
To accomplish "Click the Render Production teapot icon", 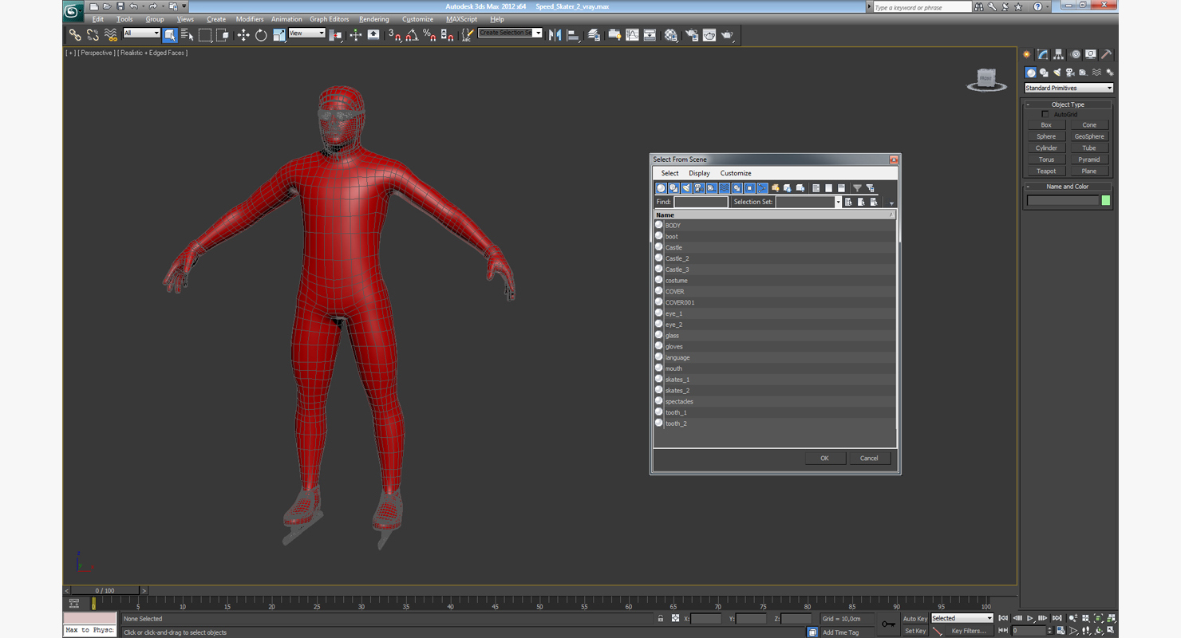I will 727,35.
